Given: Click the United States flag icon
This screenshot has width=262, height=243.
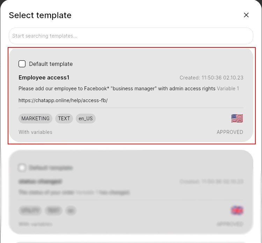Looking at the screenshot, I should point(237,119).
